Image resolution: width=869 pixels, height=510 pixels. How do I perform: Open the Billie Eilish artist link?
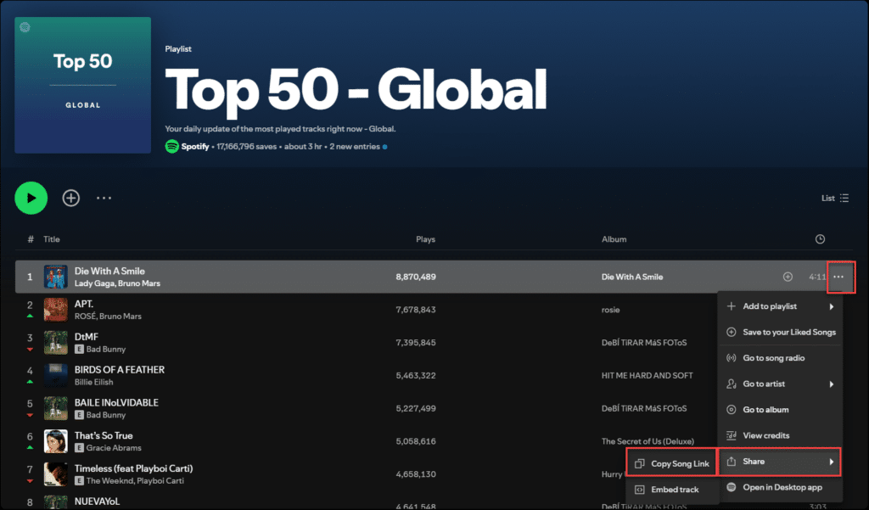click(x=93, y=382)
